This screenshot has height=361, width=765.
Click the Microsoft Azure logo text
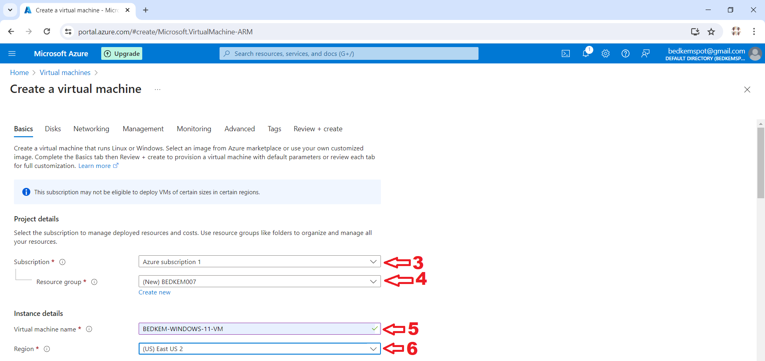[x=61, y=53]
